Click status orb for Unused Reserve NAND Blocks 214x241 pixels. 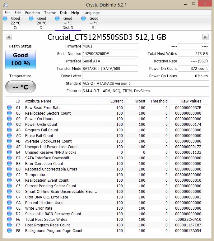click(9, 152)
